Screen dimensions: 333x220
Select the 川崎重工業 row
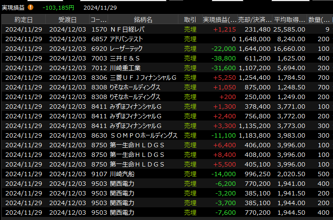(125, 68)
